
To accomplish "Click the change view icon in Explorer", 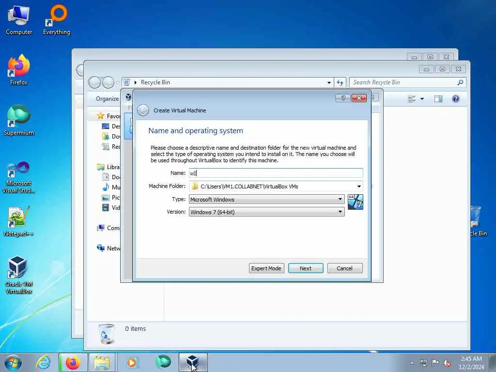I will pos(412,99).
